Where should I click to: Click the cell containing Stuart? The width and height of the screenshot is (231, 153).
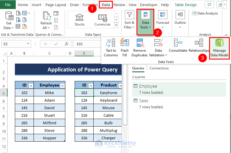point(49,116)
